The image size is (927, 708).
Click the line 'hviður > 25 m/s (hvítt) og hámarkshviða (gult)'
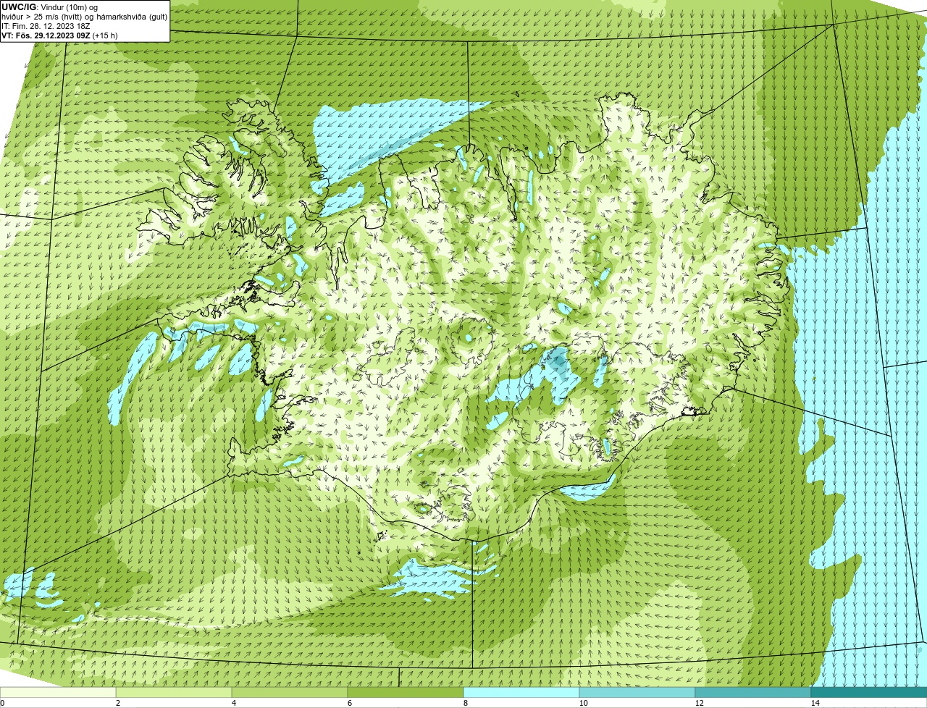[x=84, y=17]
